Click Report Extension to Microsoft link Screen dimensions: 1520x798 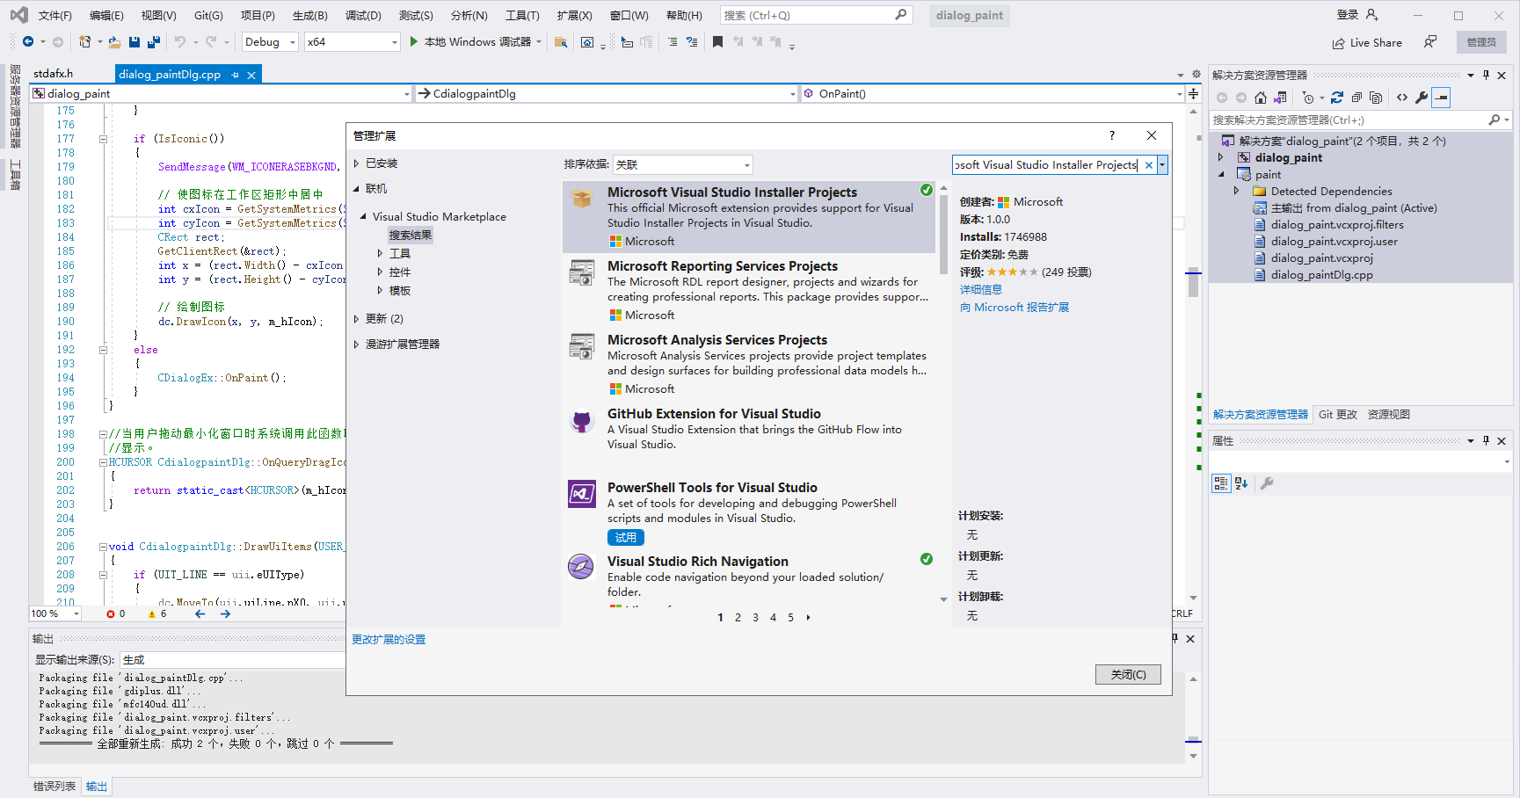pos(1015,308)
